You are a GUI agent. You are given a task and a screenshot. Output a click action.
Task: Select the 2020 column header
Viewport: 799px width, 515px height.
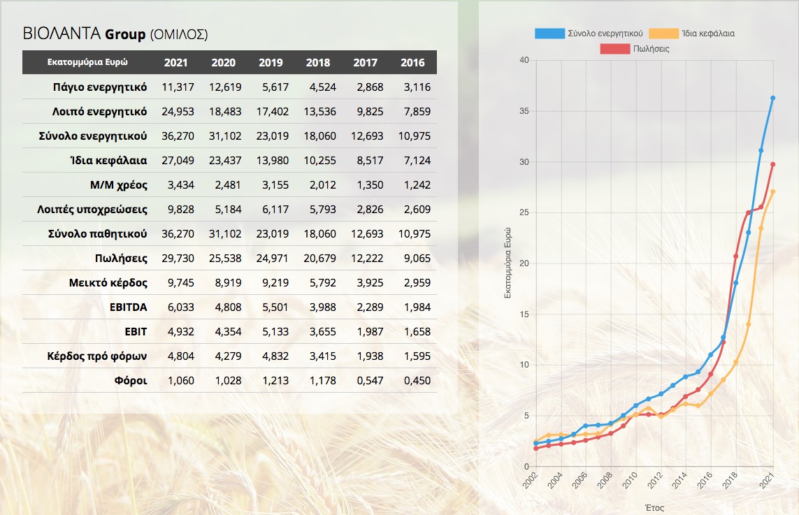pyautogui.click(x=223, y=63)
